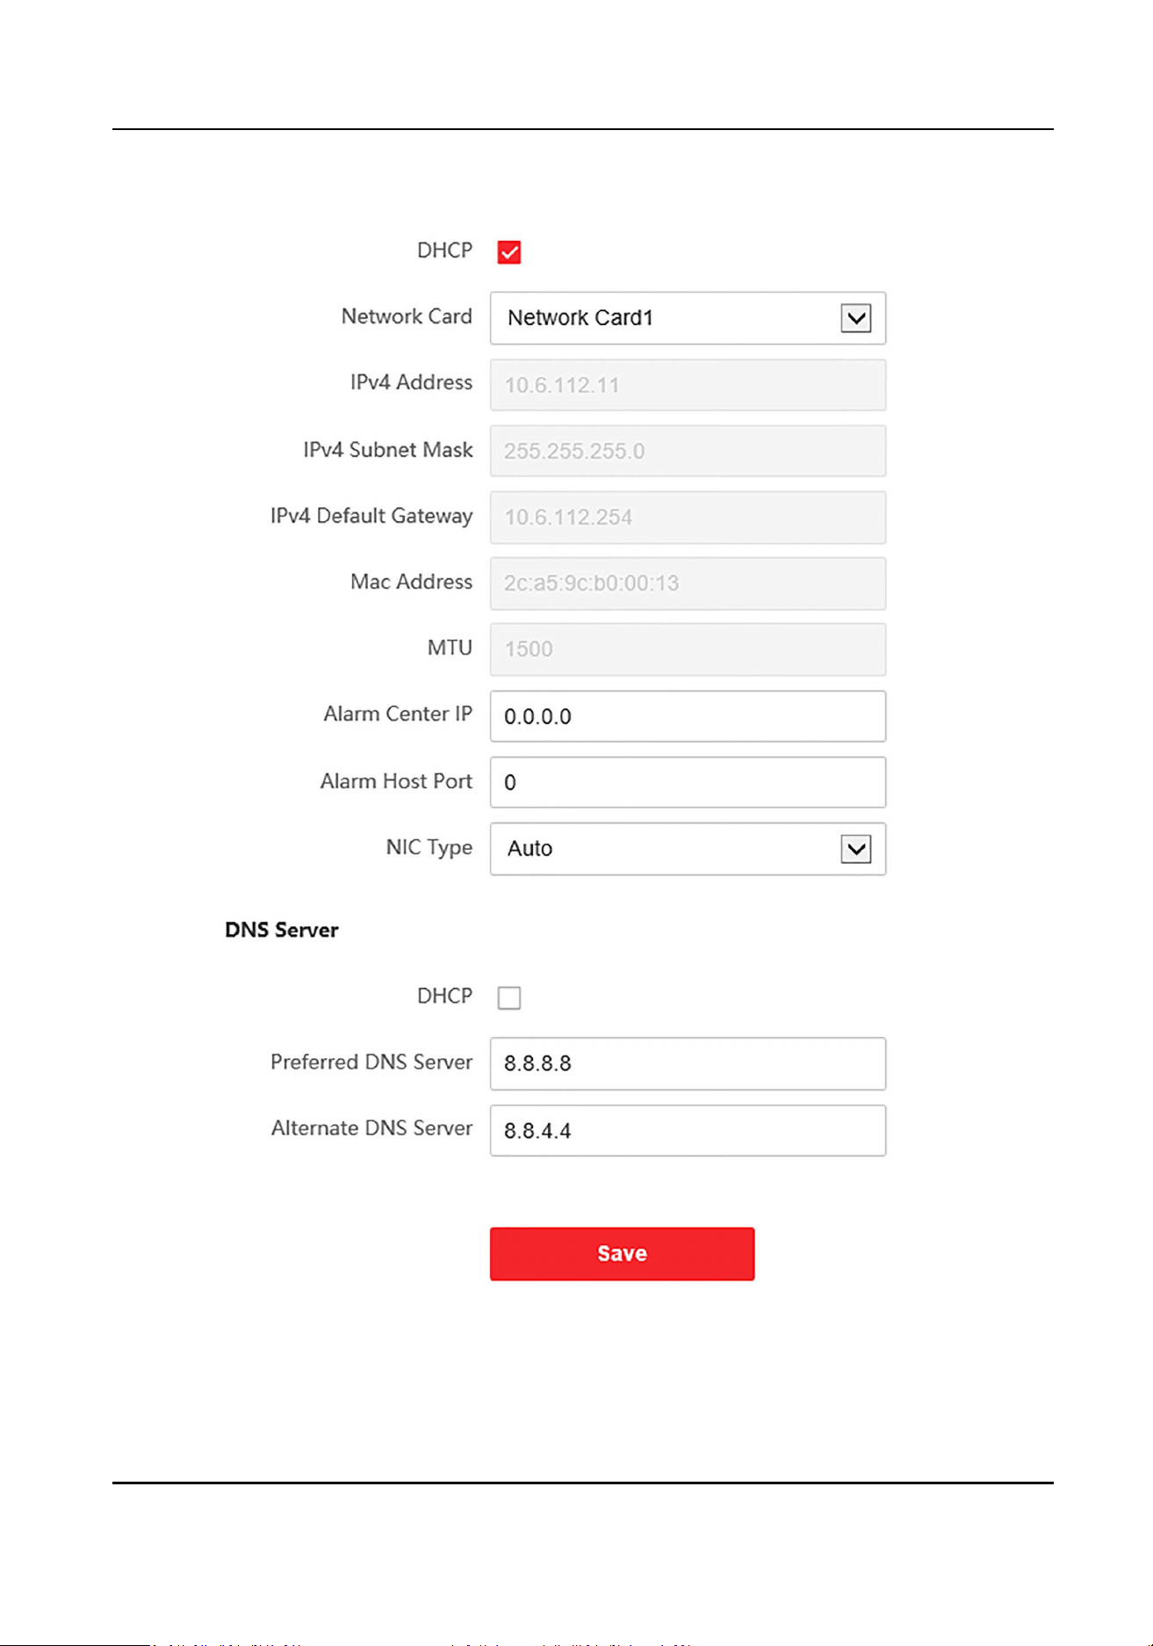1153x1646 pixels.
Task: Click the IPv4 Subnet Mask field
Action: (x=688, y=451)
